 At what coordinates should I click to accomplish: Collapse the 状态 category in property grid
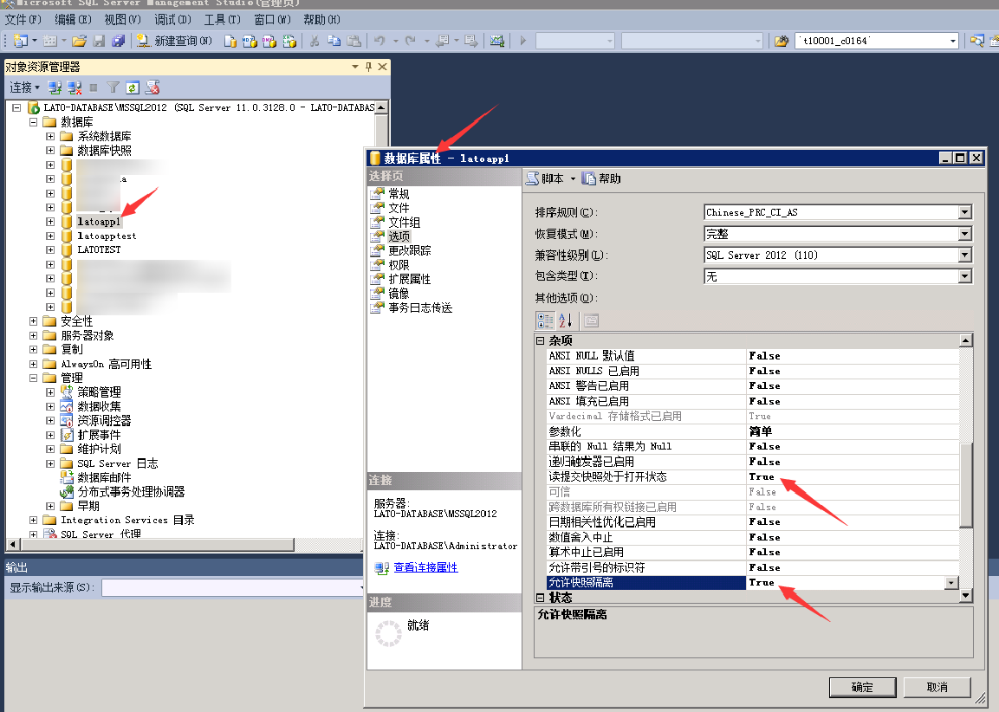(541, 598)
